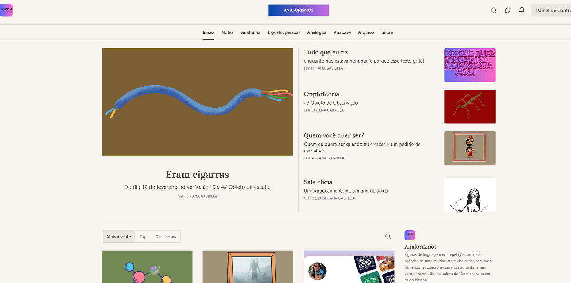571x283 pixels.
Task: Click the small Anaforismos icon above sidebar description
Action: pyautogui.click(x=409, y=235)
